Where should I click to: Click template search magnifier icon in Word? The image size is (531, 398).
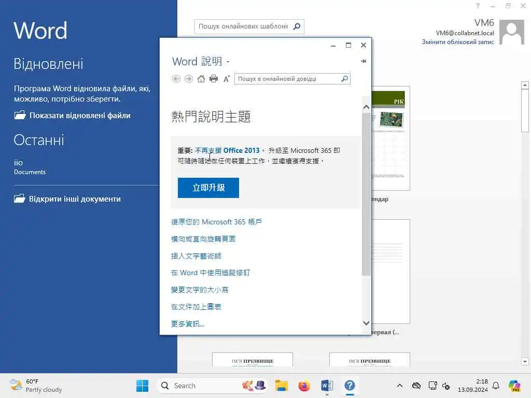[x=297, y=26]
